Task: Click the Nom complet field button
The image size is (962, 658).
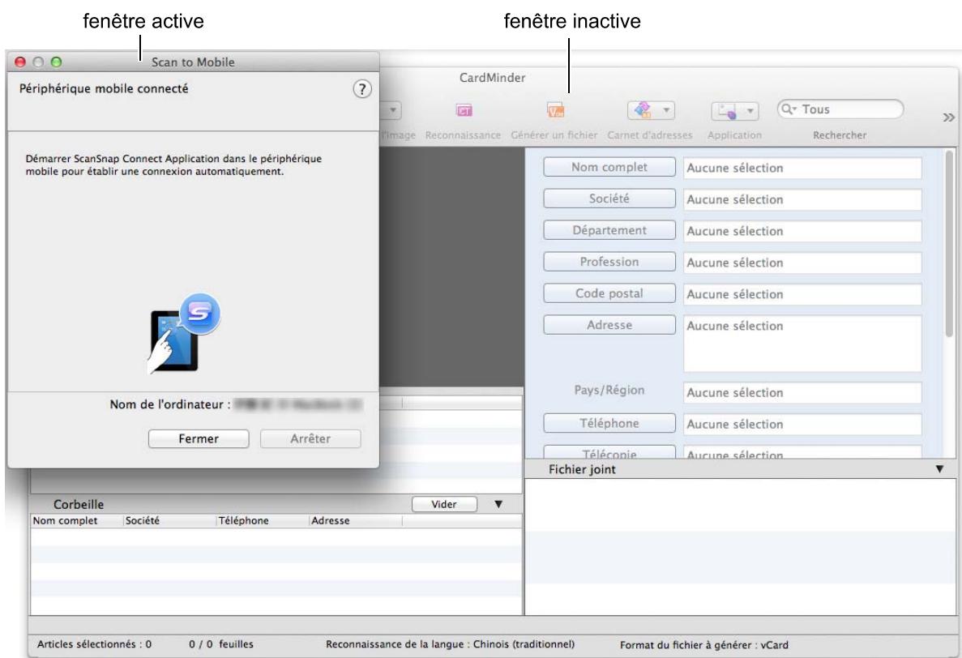Action: click(609, 168)
